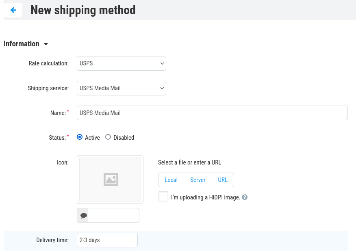Screen dimensions: 356x251
Task: Click the speech bubble alt-text icon
Action: point(83,216)
